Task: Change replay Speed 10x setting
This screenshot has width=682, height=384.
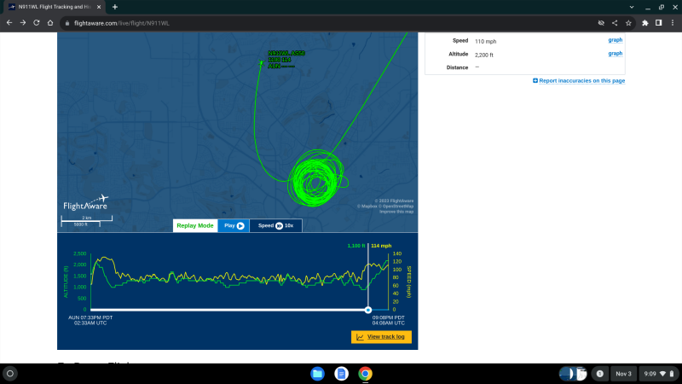Action: 275,225
